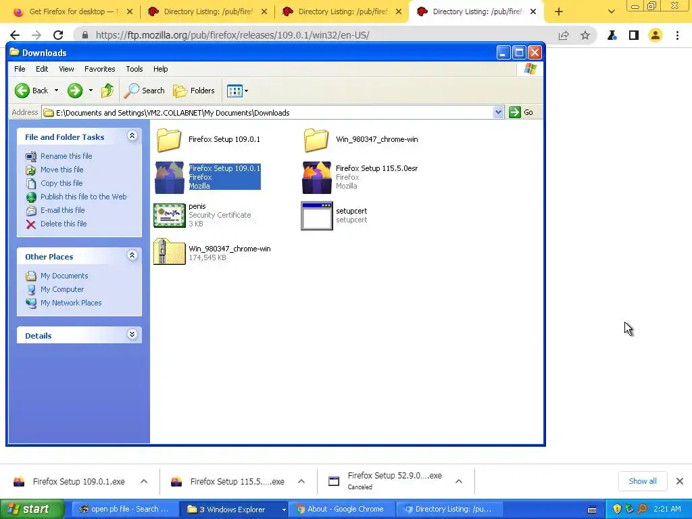Click the Go button beside address bar
Image resolution: width=692 pixels, height=519 pixels.
[521, 112]
